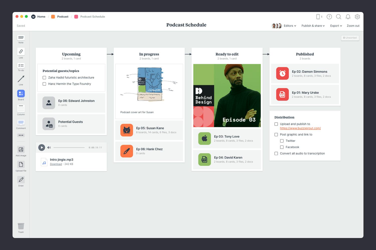
Task: Tick the Twitter checkbox
Action: pyautogui.click(x=282, y=141)
